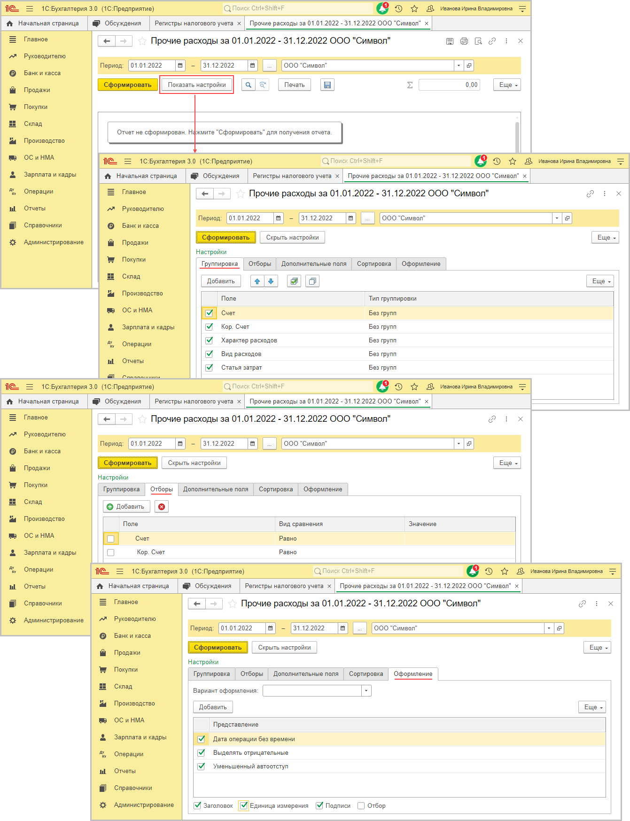Click the floppy-disk save icon next to Печать

pyautogui.click(x=327, y=85)
